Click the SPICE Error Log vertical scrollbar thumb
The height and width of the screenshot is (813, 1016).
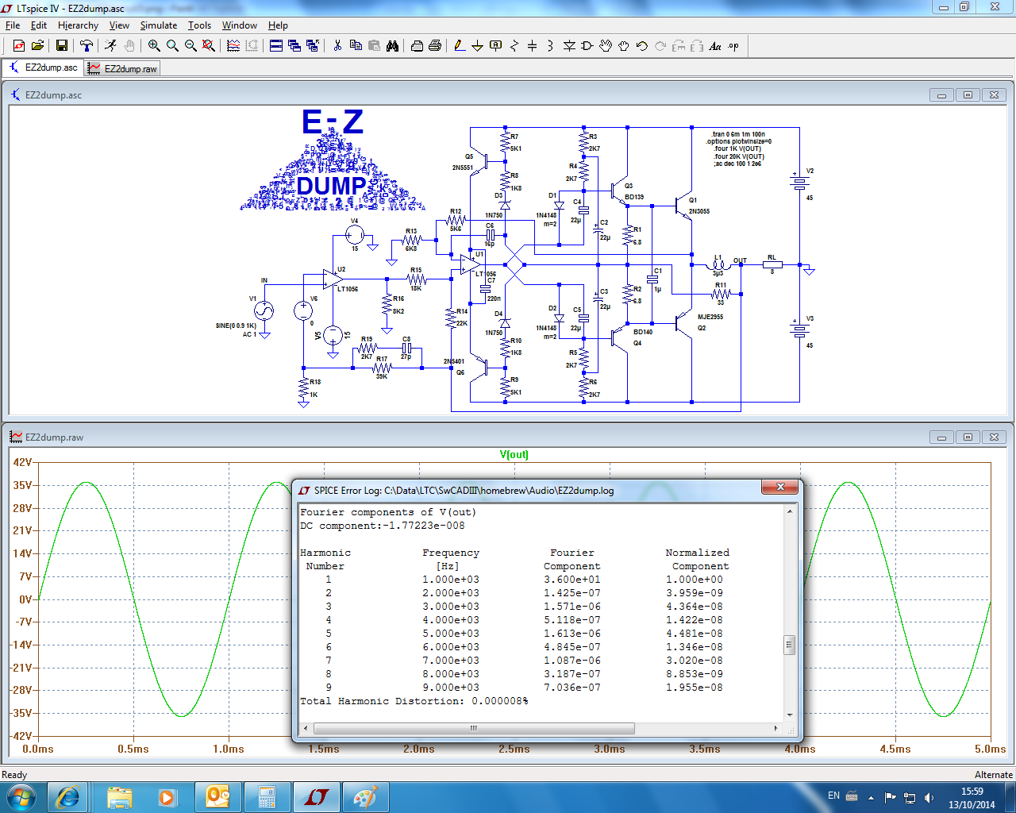click(x=789, y=645)
